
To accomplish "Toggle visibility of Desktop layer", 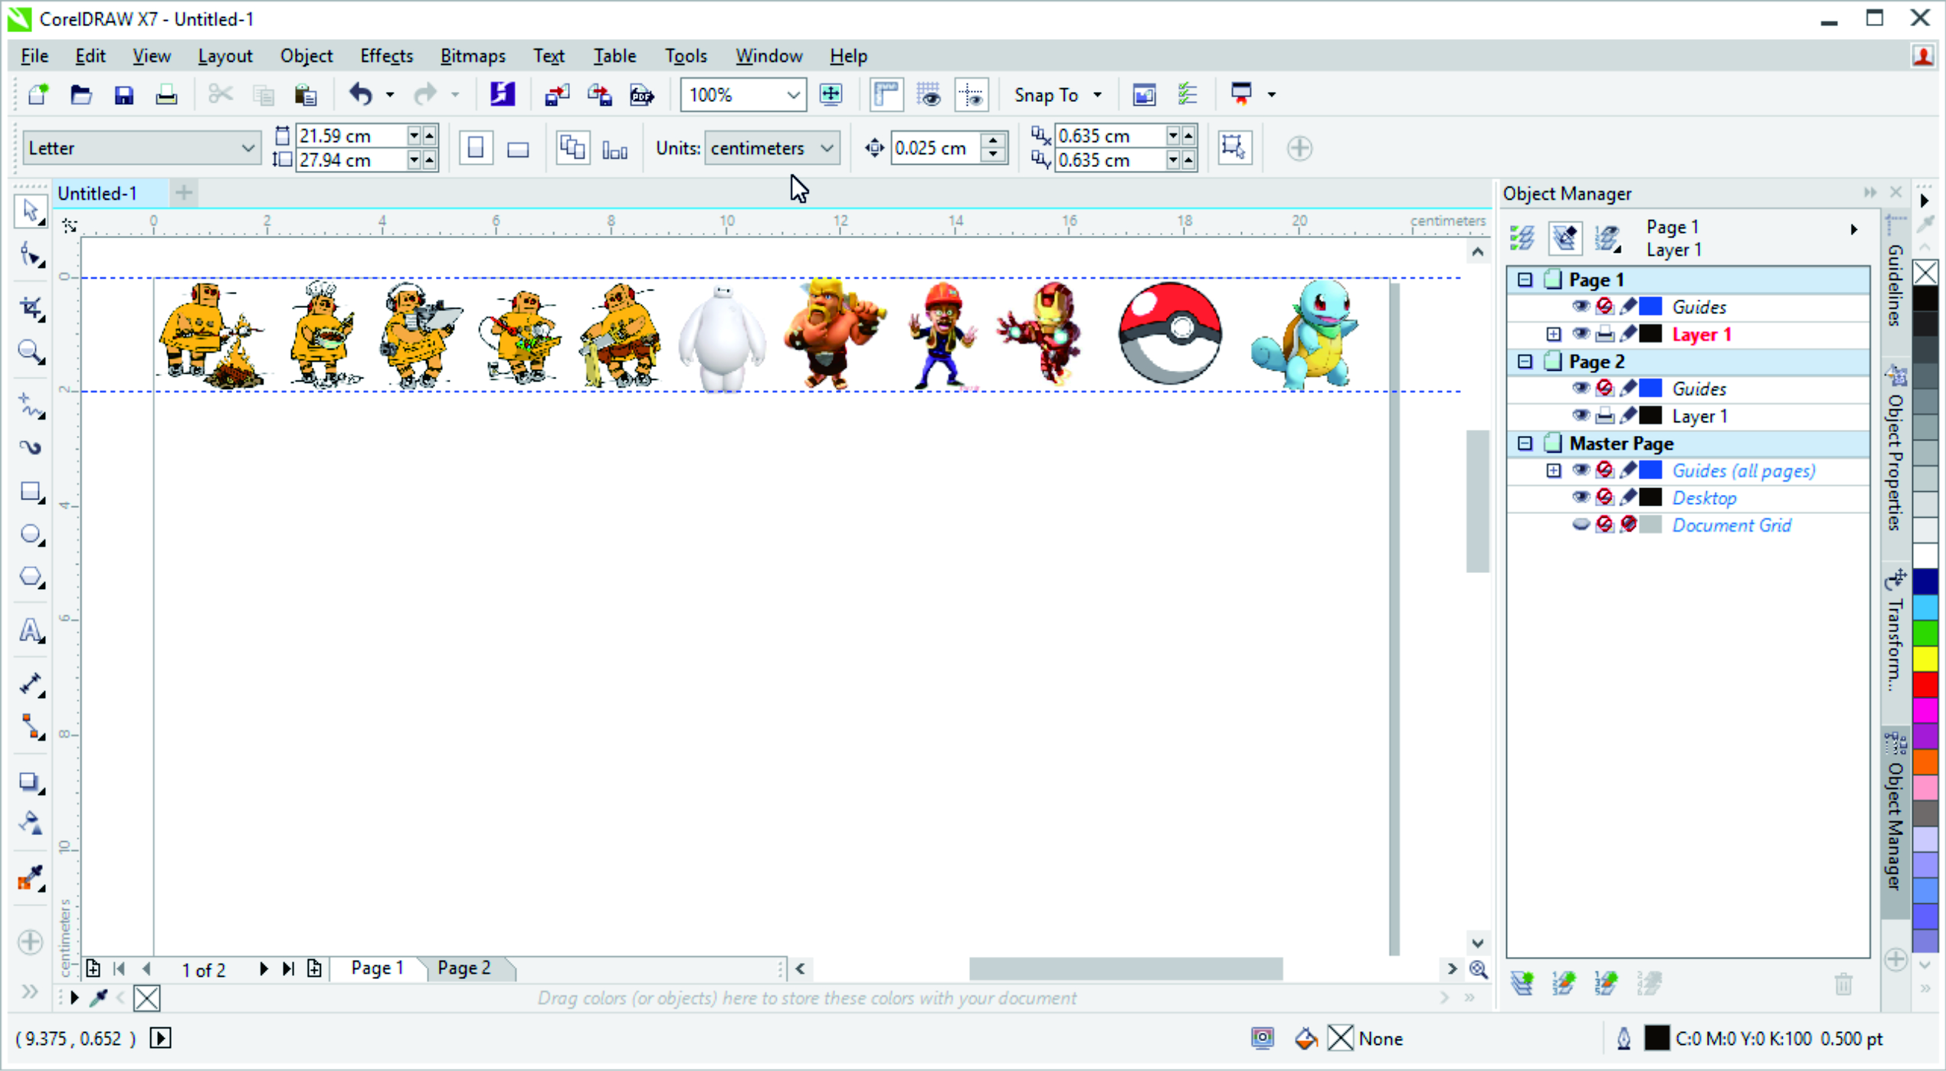I will tap(1581, 497).
